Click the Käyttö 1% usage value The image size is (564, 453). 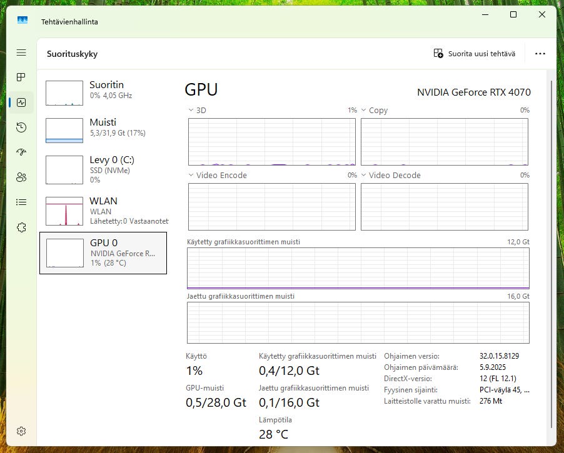(194, 371)
